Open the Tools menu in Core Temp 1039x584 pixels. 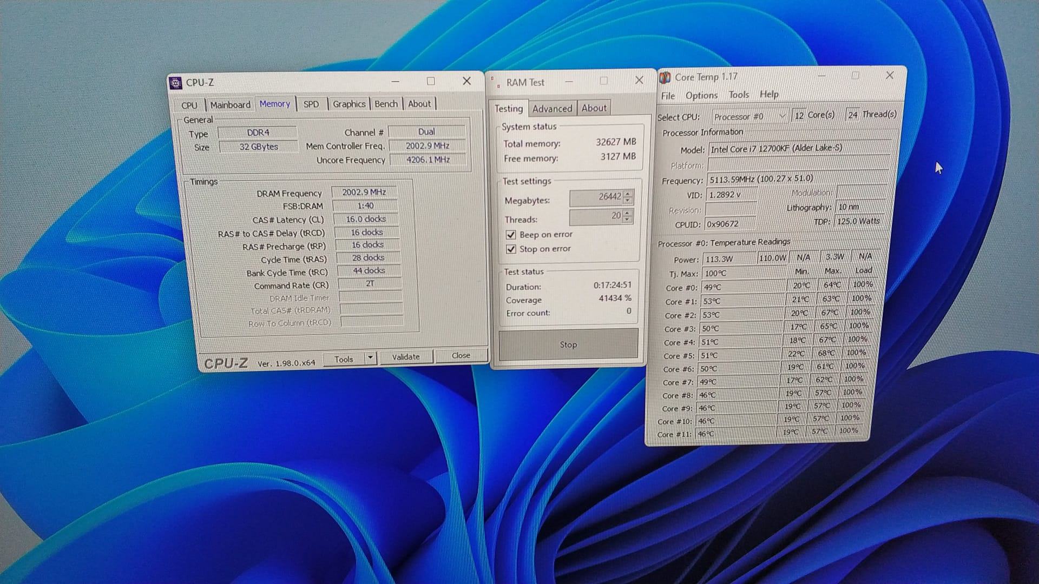coord(739,95)
